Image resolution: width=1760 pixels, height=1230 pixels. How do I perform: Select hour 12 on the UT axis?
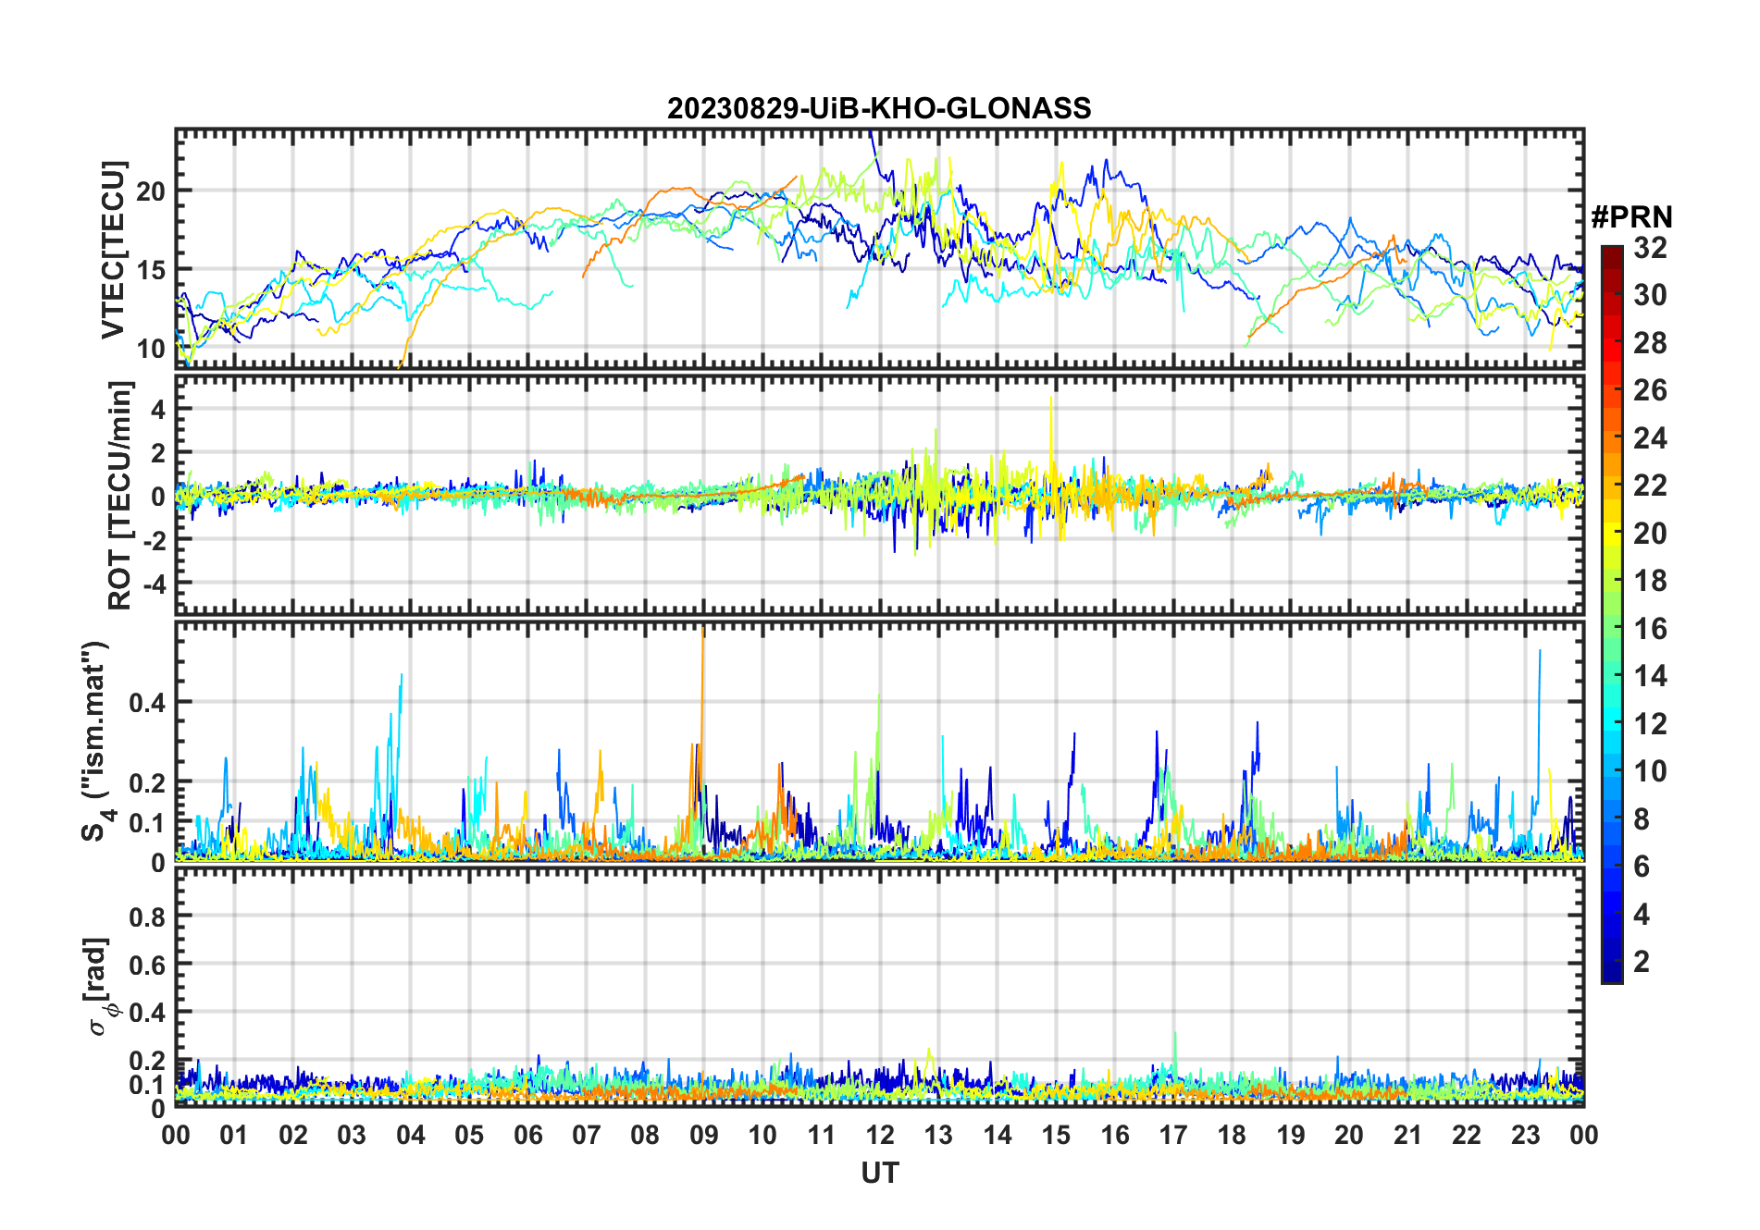click(x=879, y=1135)
